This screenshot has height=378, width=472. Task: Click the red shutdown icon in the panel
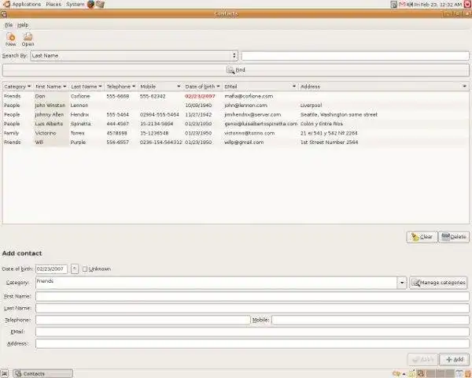coord(467,4)
